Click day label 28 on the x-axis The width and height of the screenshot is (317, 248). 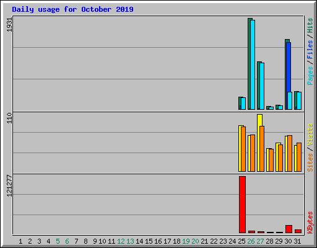tap(269, 241)
